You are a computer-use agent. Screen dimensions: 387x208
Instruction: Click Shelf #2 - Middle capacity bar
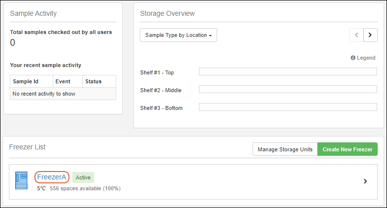[x=288, y=89]
